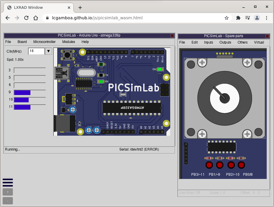The image size is (274, 207).
Task: Click the green ON power LED
Action: [x=160, y=69]
